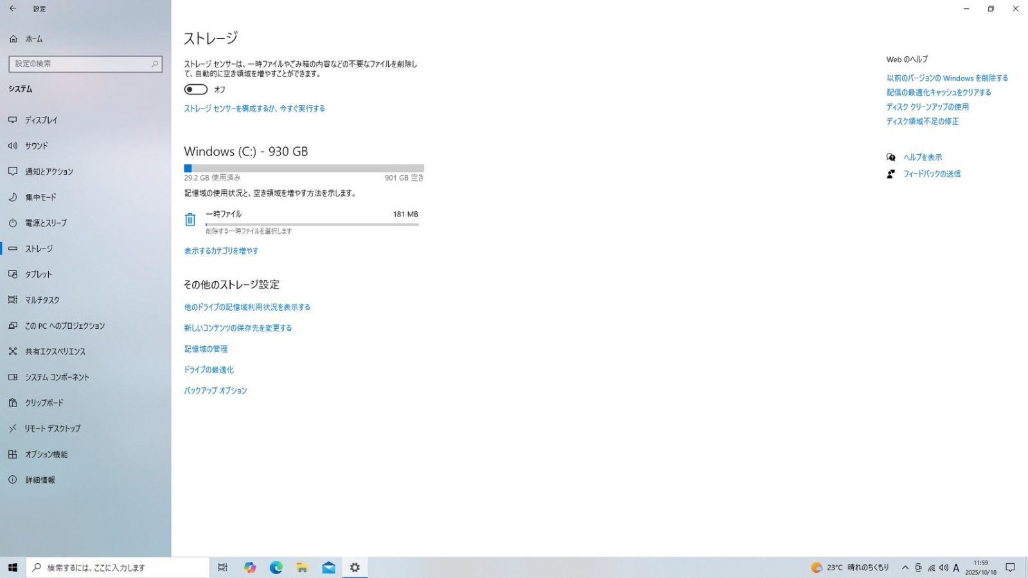Select サウンド in the sidebar
Image resolution: width=1028 pixels, height=578 pixels.
click(36, 146)
